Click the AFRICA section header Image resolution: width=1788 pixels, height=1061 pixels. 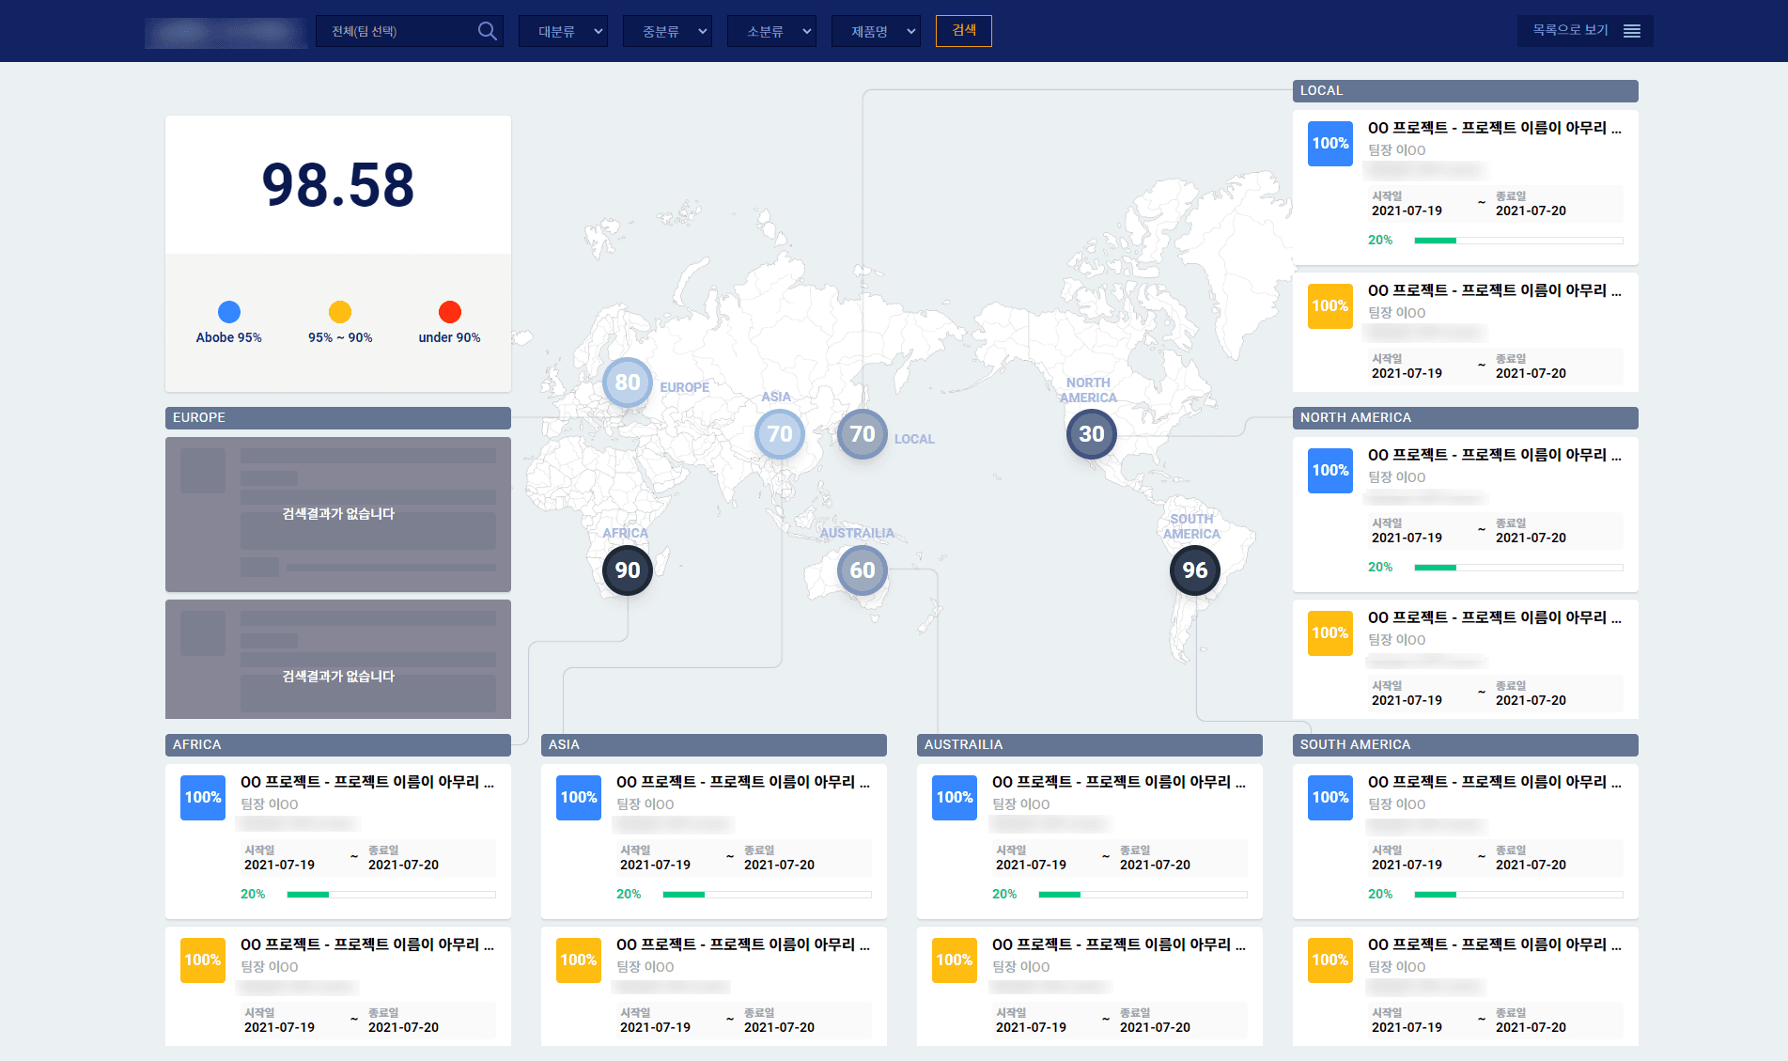[337, 744]
